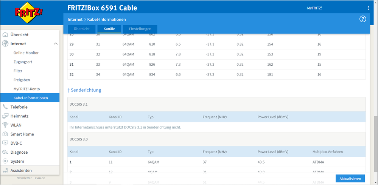Collapse the Internet menu chevron
Viewport: 378px width, 185px height.
click(56, 44)
